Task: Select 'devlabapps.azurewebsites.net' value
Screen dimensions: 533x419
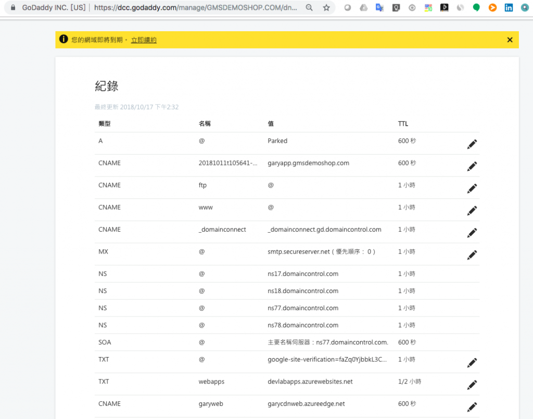Action: point(310,382)
